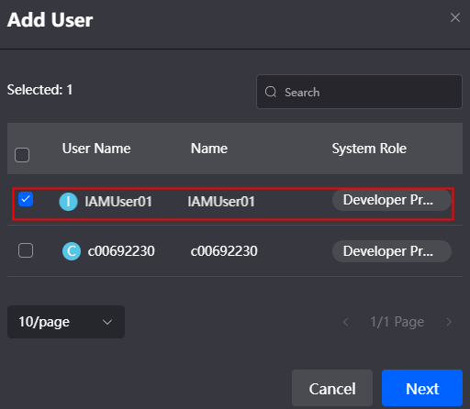Screen dimensions: 470x409
Task: Uncheck the IAMUser01 checkbox
Action: 26,199
